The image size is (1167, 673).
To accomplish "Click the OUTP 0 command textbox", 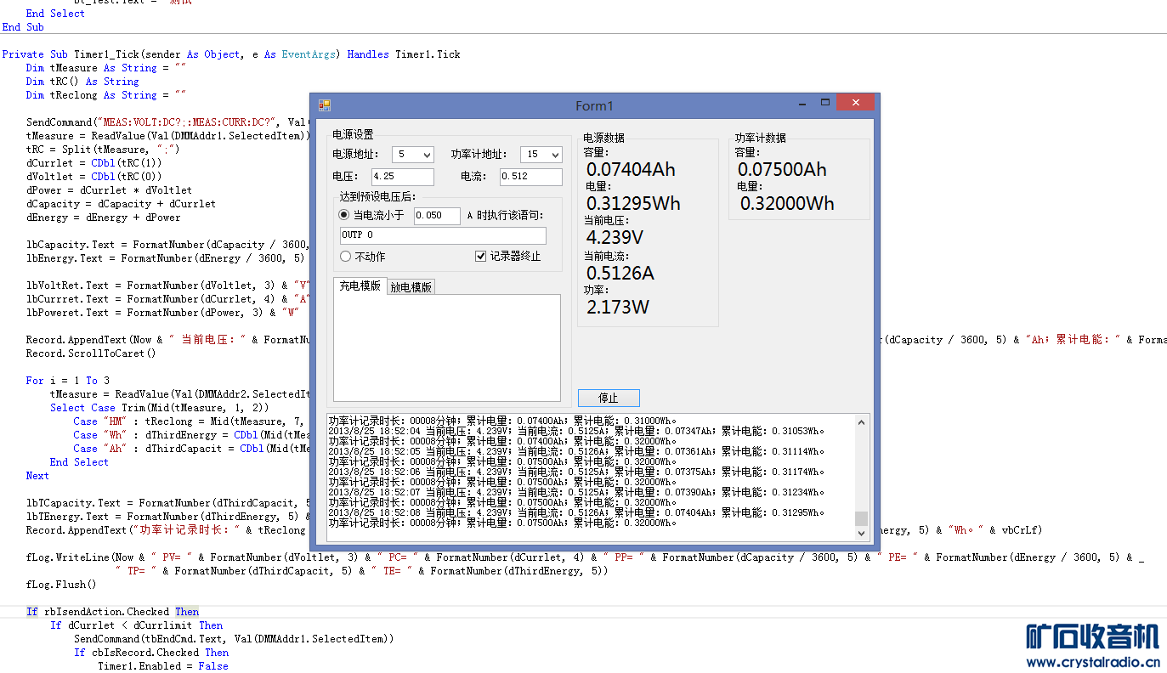I will [x=442, y=235].
